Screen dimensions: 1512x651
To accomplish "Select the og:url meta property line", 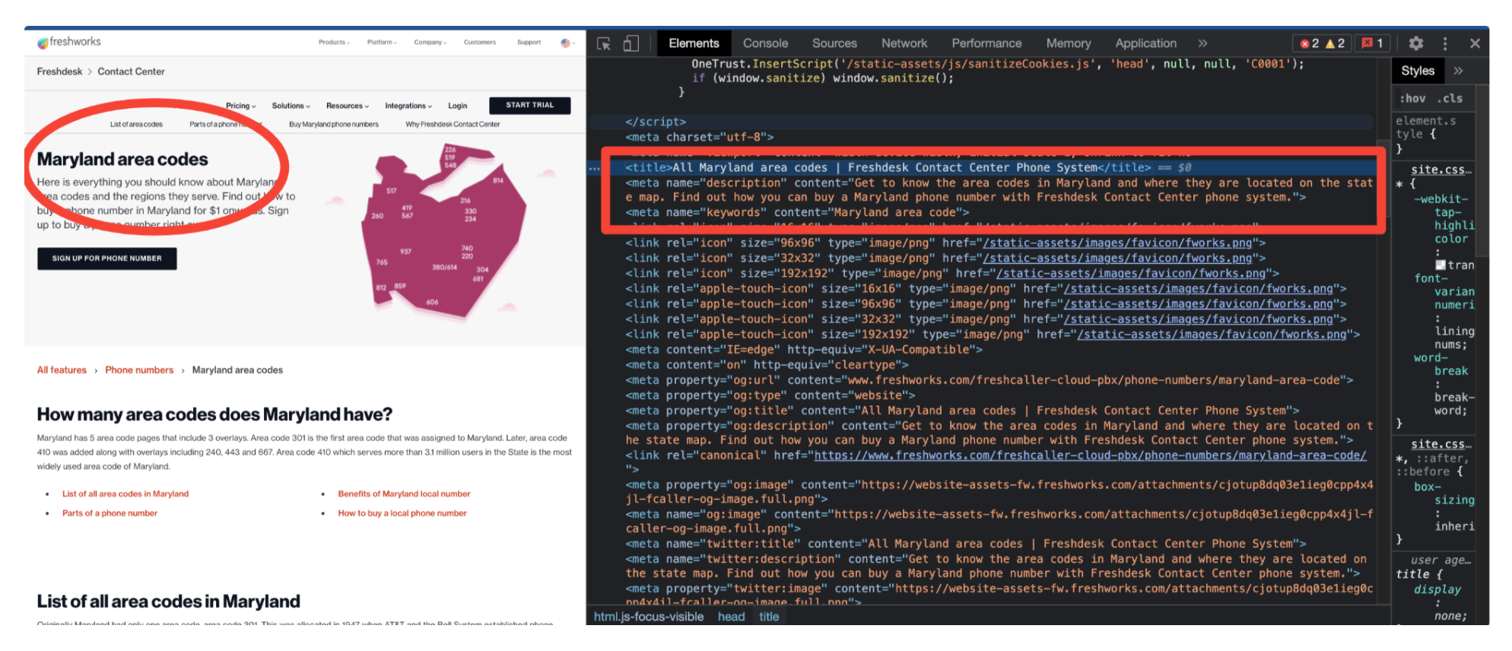I will [x=989, y=380].
